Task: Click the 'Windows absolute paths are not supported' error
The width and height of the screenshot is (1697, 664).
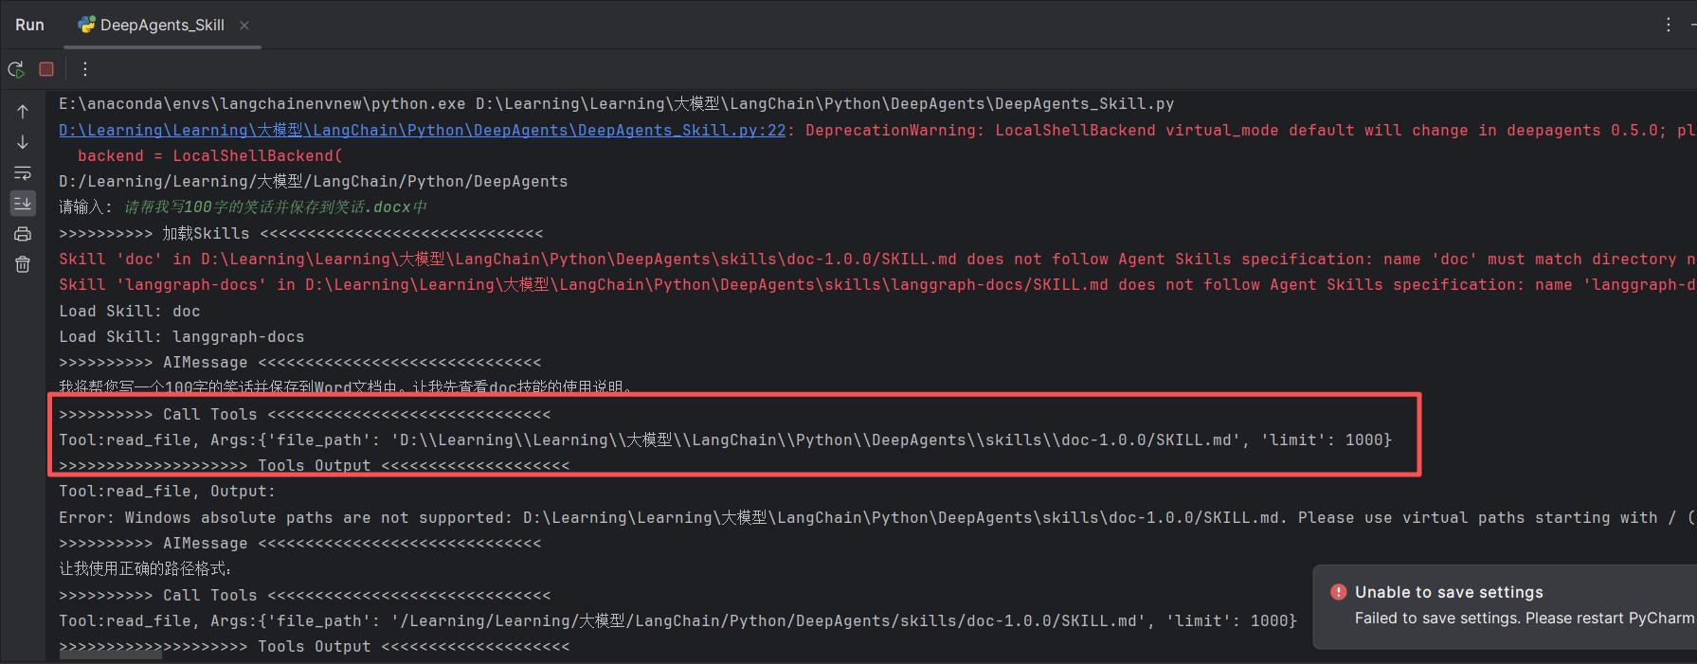Action: [x=877, y=517]
